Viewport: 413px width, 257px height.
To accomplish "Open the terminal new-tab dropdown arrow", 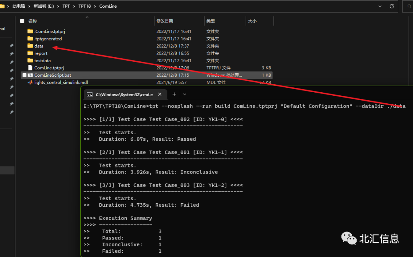I will click(x=185, y=94).
